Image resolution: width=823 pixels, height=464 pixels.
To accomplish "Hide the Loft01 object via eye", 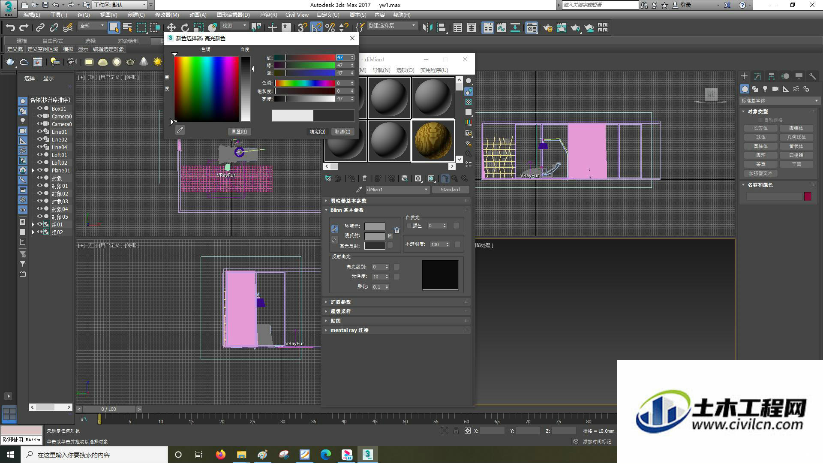I will (40, 155).
